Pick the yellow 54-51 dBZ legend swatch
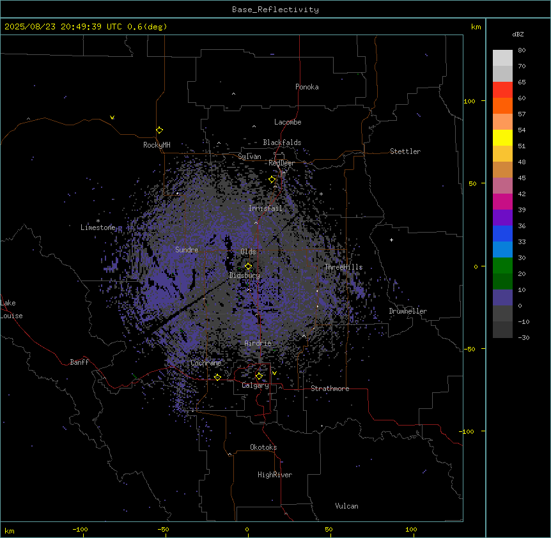Image resolution: width=551 pixels, height=538 pixels. pos(502,138)
